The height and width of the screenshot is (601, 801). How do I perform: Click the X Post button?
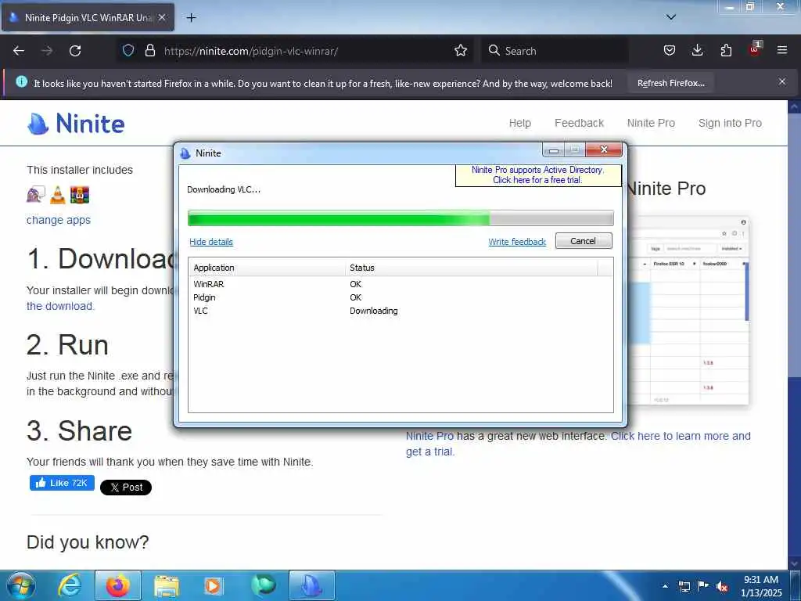(126, 487)
